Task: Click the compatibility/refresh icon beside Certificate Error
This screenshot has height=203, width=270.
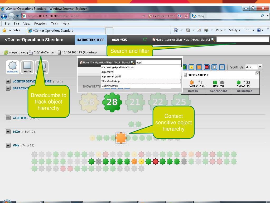Action: (179, 16)
